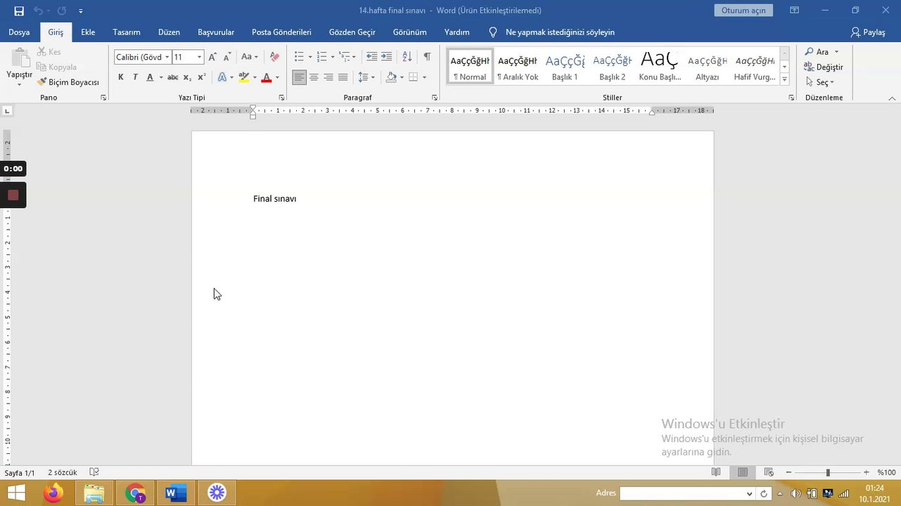The image size is (901, 506).
Task: Open the borders dropdown
Action: click(x=424, y=77)
